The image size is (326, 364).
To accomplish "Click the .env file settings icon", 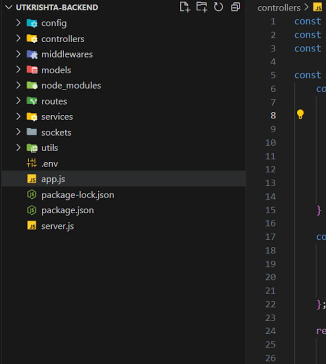I will point(32,163).
